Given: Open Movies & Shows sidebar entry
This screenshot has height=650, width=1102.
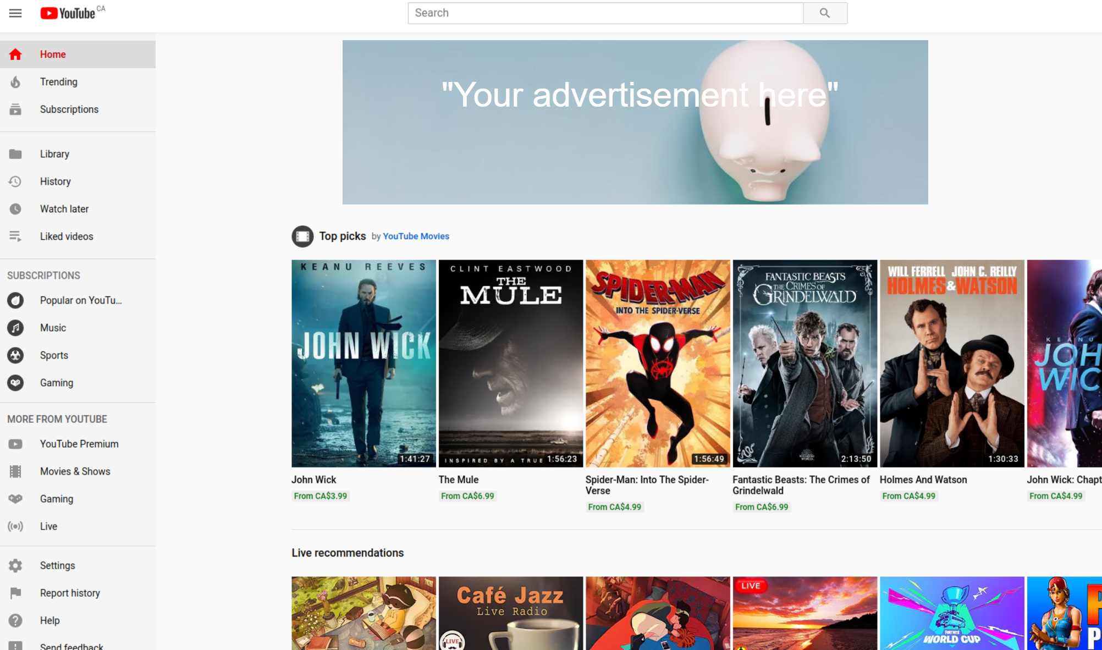Looking at the screenshot, I should pyautogui.click(x=78, y=471).
